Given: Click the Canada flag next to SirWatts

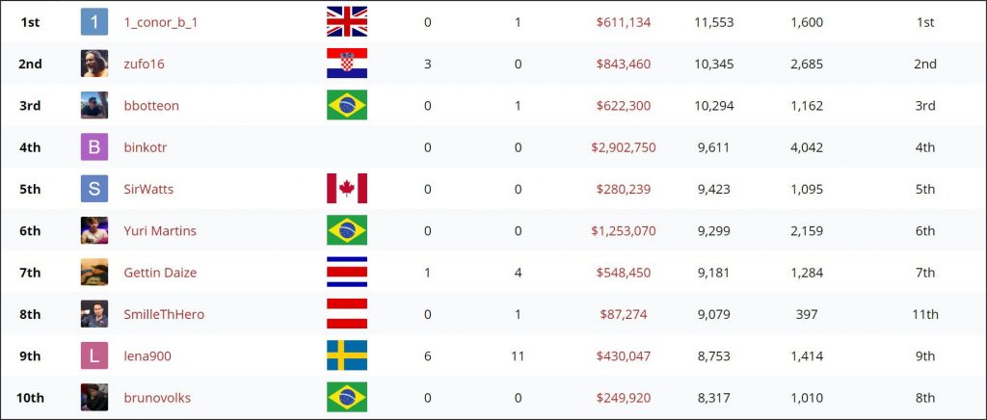Looking at the screenshot, I should click(x=347, y=189).
